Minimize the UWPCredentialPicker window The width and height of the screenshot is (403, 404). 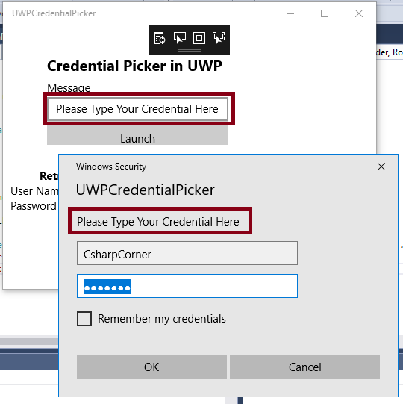point(290,13)
